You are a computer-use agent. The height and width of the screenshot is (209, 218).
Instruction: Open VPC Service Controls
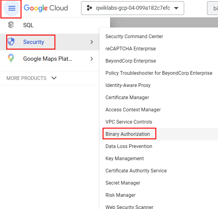pos(129,122)
